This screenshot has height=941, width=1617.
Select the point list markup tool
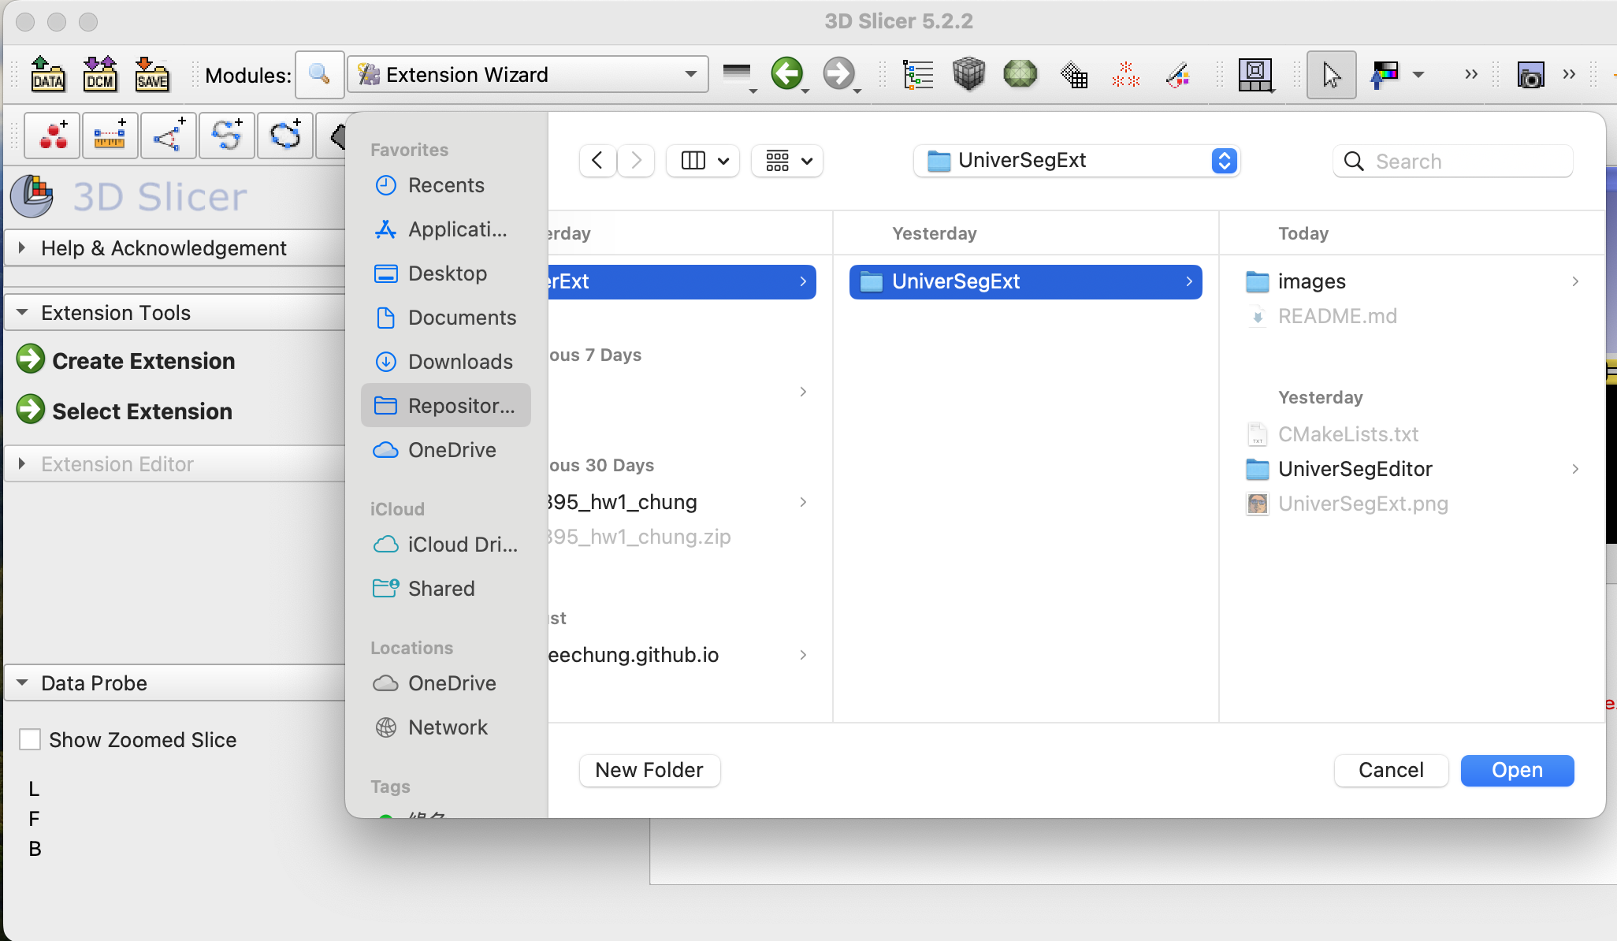point(53,136)
